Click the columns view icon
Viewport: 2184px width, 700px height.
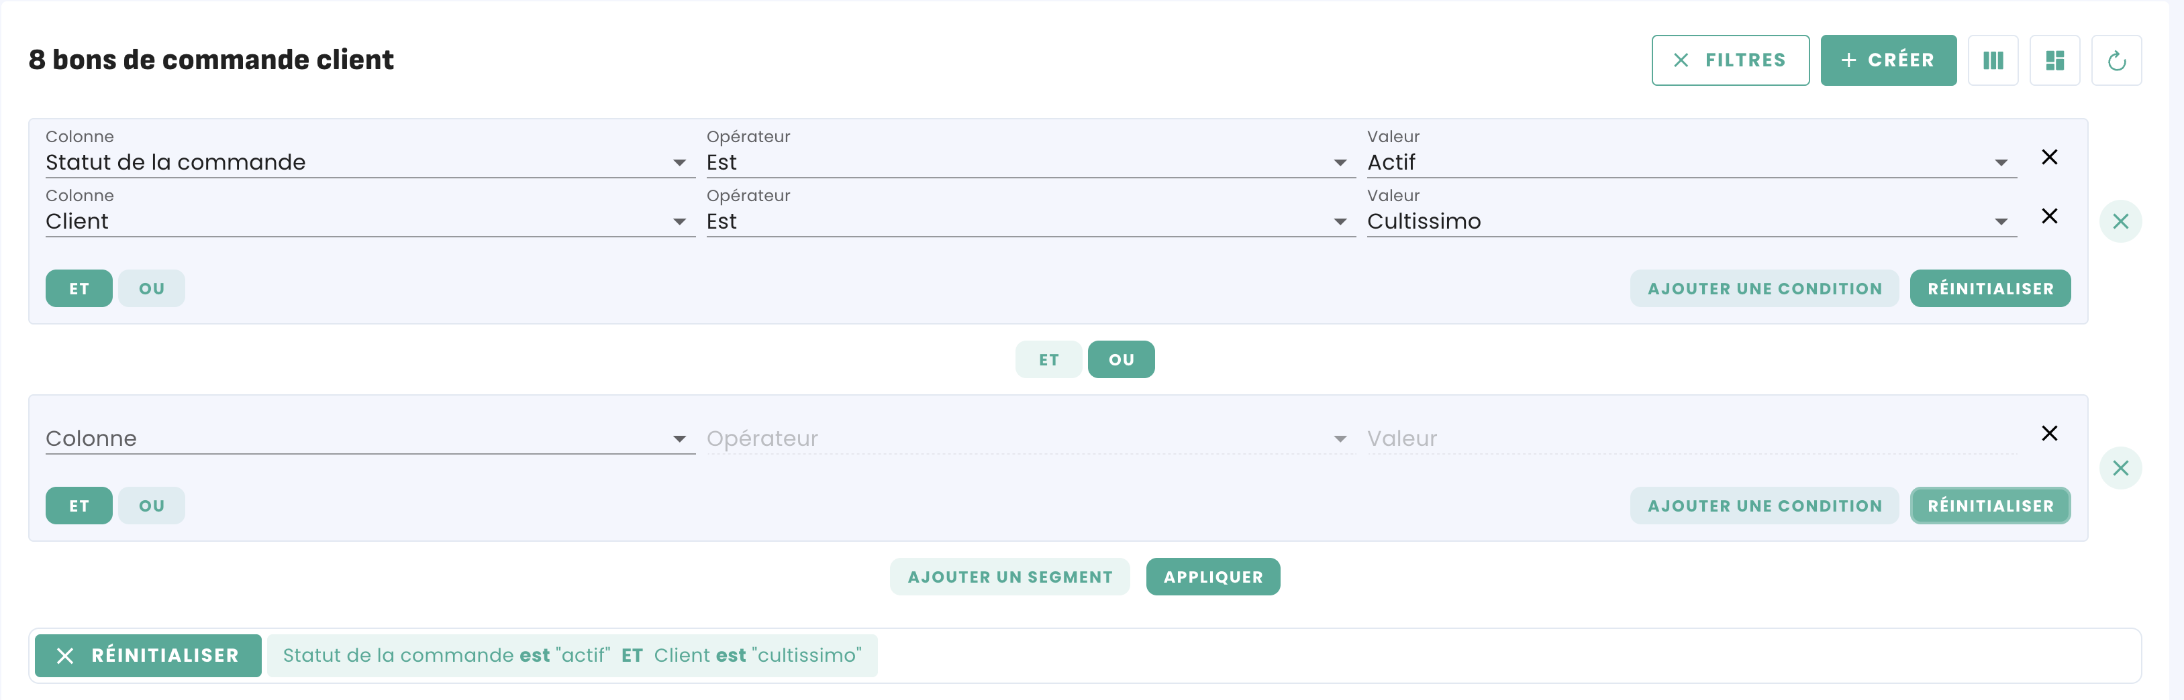tap(1993, 60)
